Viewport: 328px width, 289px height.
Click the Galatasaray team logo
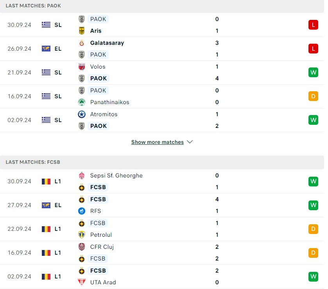pyautogui.click(x=82, y=43)
